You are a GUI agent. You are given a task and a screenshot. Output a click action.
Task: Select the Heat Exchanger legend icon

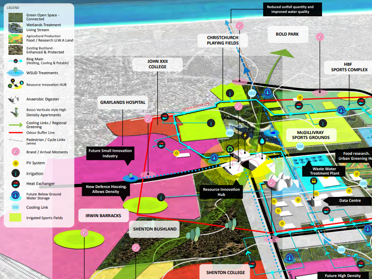[x=16, y=184]
